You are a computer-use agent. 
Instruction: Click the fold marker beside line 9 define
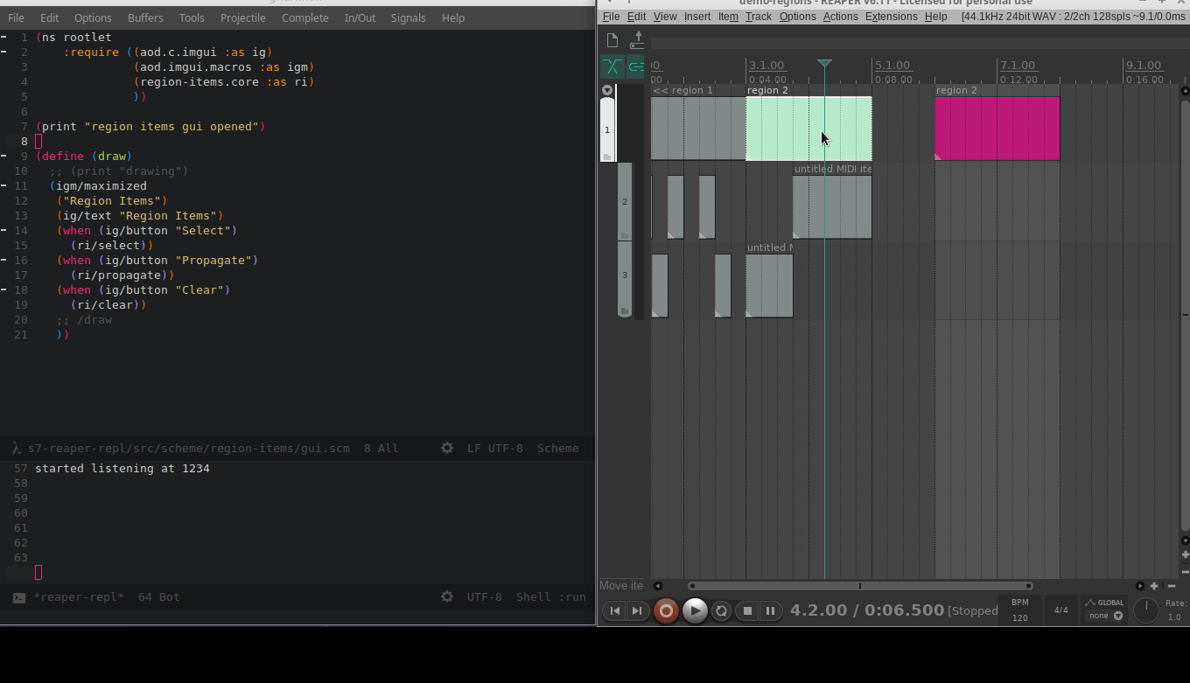pos(4,156)
